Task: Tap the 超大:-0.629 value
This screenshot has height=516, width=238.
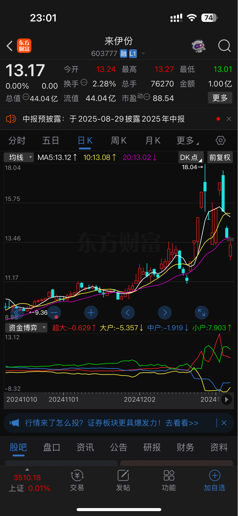Action: pos(74,328)
